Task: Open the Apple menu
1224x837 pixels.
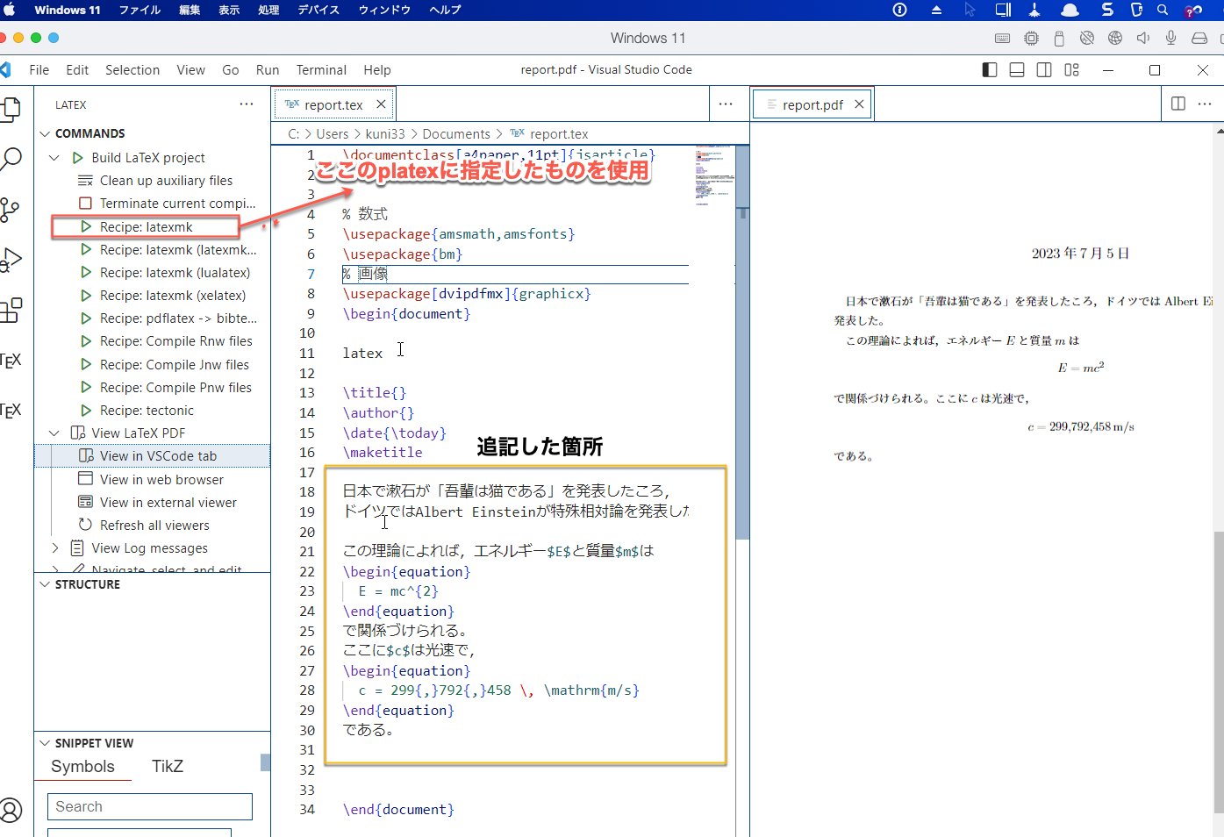Action: (10, 10)
